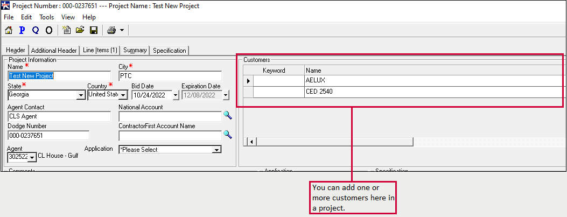The width and height of the screenshot is (567, 217).
Task: Search National Account with magnifier icon
Action: pos(227,115)
